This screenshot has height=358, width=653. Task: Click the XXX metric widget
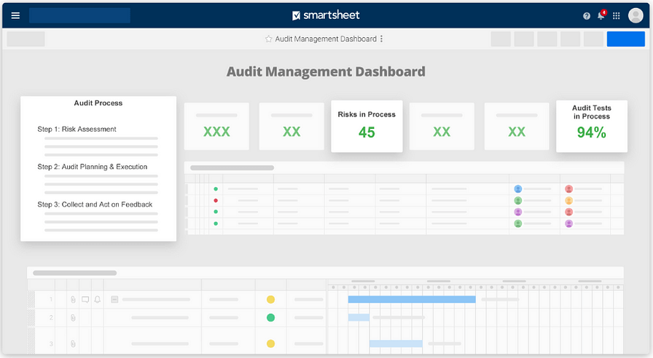coord(216,127)
